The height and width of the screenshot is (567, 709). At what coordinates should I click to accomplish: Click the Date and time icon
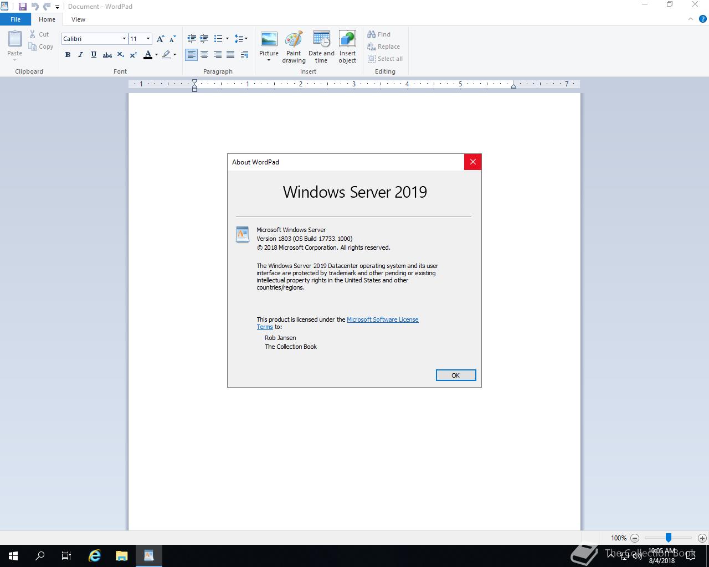pyautogui.click(x=321, y=47)
